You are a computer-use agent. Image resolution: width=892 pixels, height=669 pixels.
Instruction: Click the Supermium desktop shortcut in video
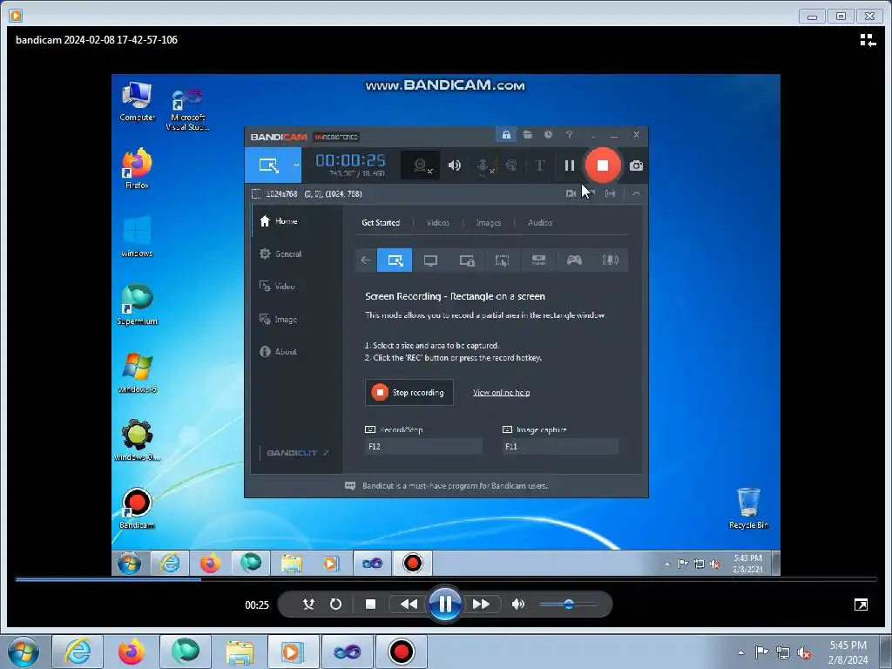(137, 304)
